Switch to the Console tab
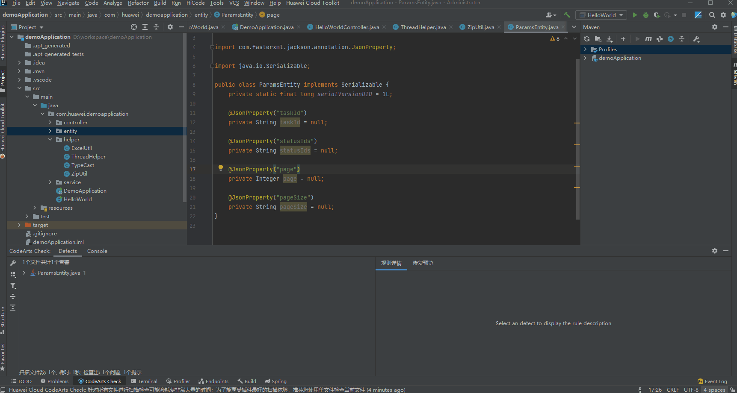 tap(97, 251)
